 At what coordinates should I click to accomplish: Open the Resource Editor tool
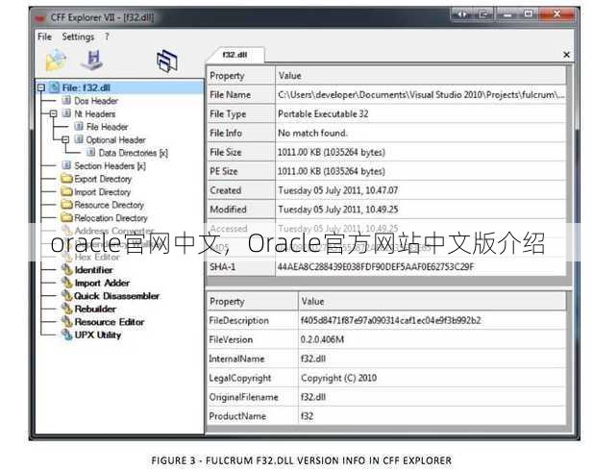tap(110, 322)
